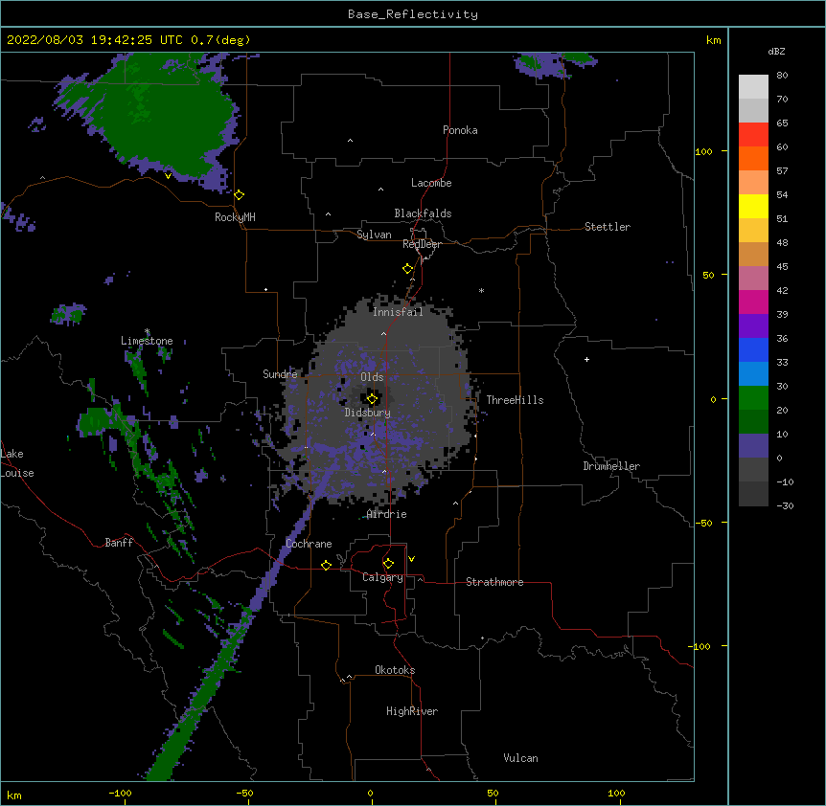Pick the indigo 0-10 dBZ legend swatch
This screenshot has width=826, height=806.
tap(753, 446)
